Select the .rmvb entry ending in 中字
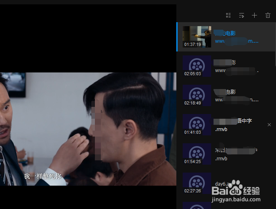 233,125
